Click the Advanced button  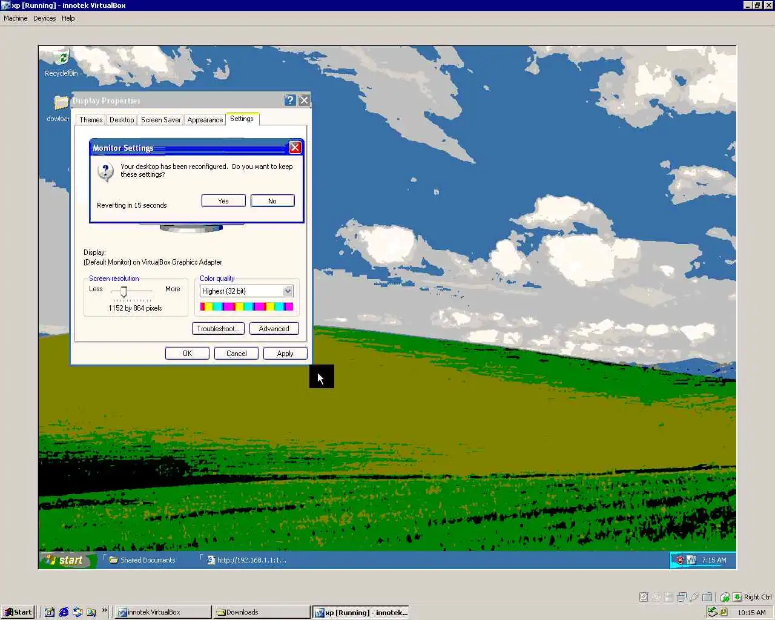point(274,329)
